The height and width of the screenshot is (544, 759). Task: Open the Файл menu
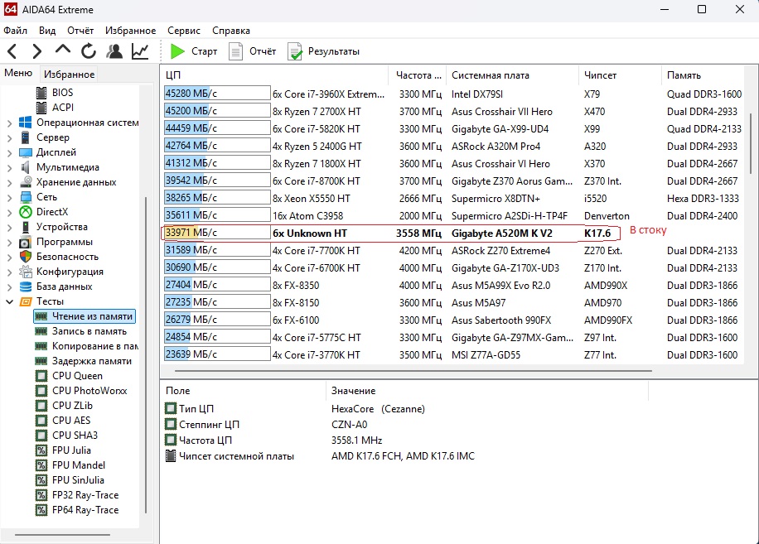[16, 31]
